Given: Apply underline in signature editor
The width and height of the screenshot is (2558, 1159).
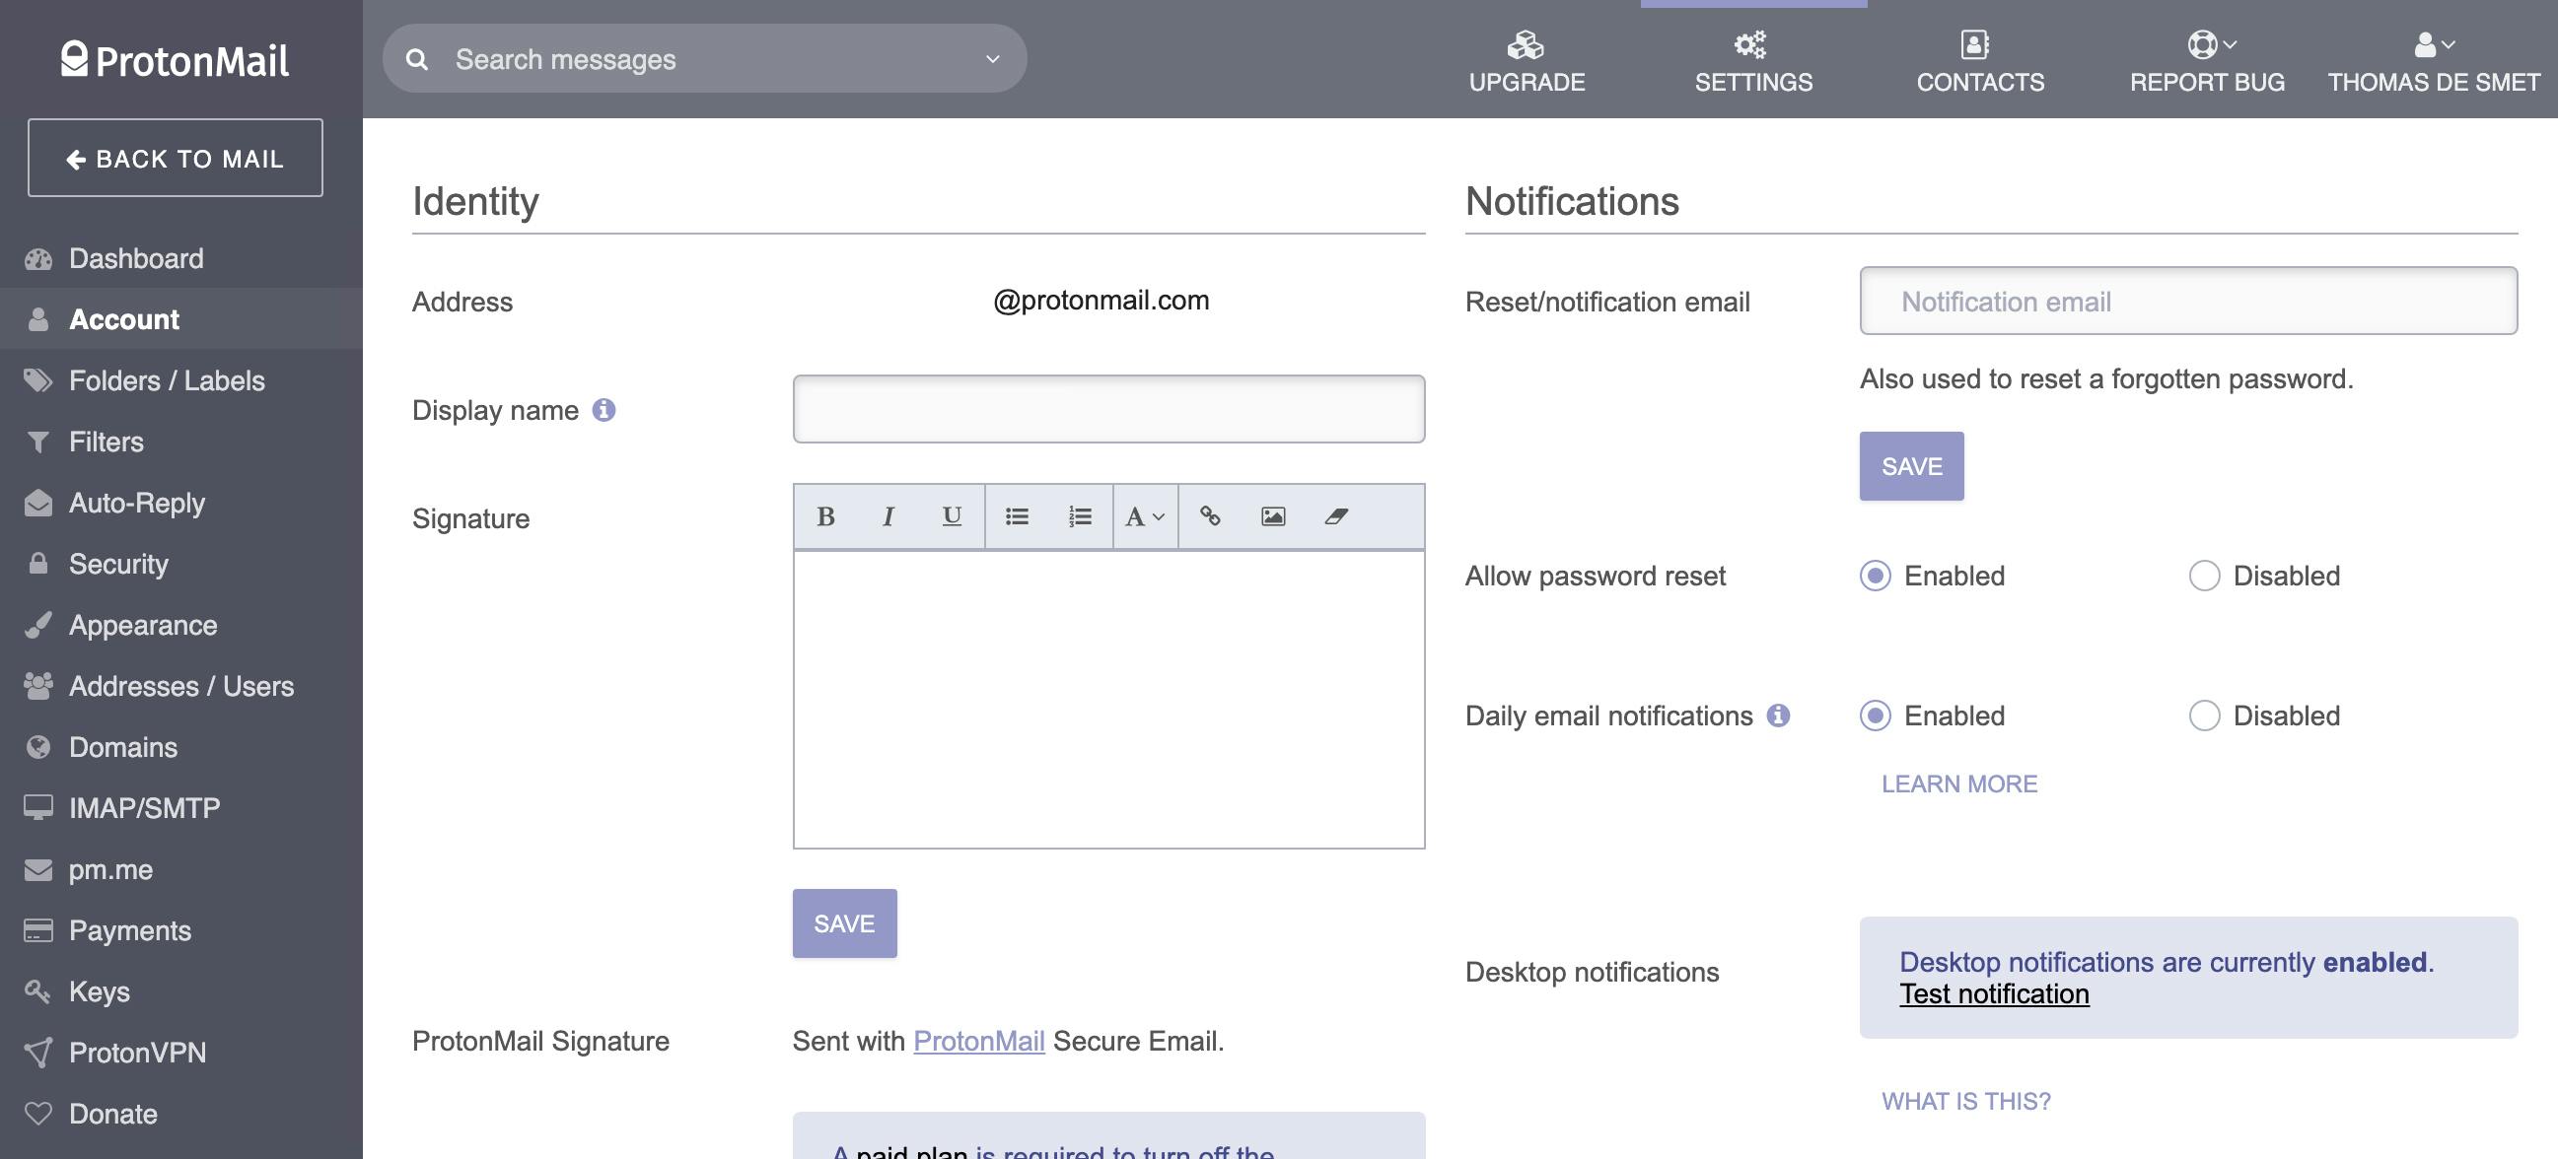Looking at the screenshot, I should click(x=952, y=516).
